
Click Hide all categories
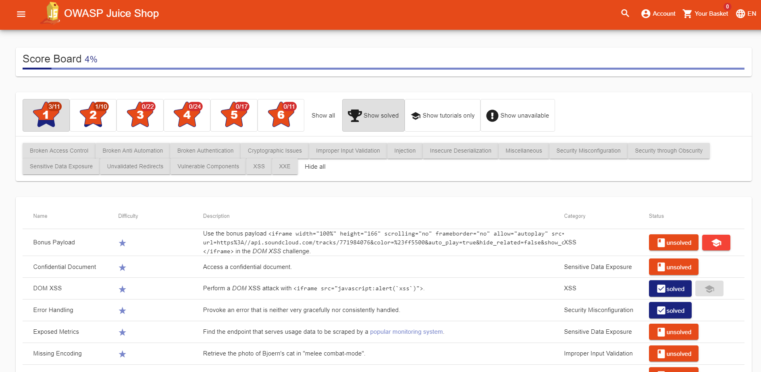[x=315, y=167]
